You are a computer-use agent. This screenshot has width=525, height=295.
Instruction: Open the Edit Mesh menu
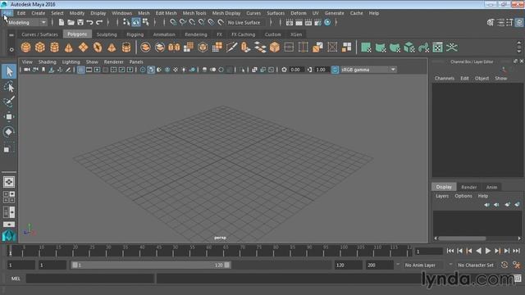click(x=166, y=13)
